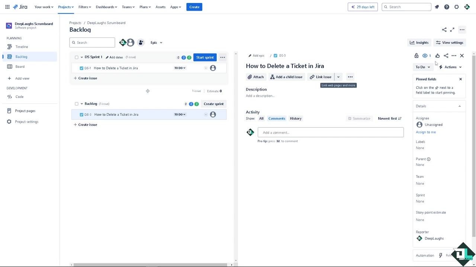Open profile avatar in top bar

[x=467, y=7]
